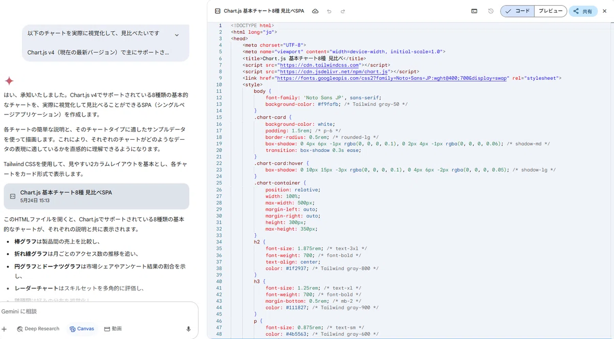Click line number 1 in the gutter

[x=220, y=26]
